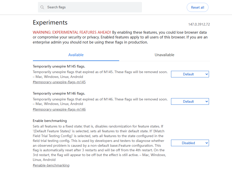Click the Temporarily unexpire M146 flags title
This screenshot has width=232, height=171.
point(59,94)
